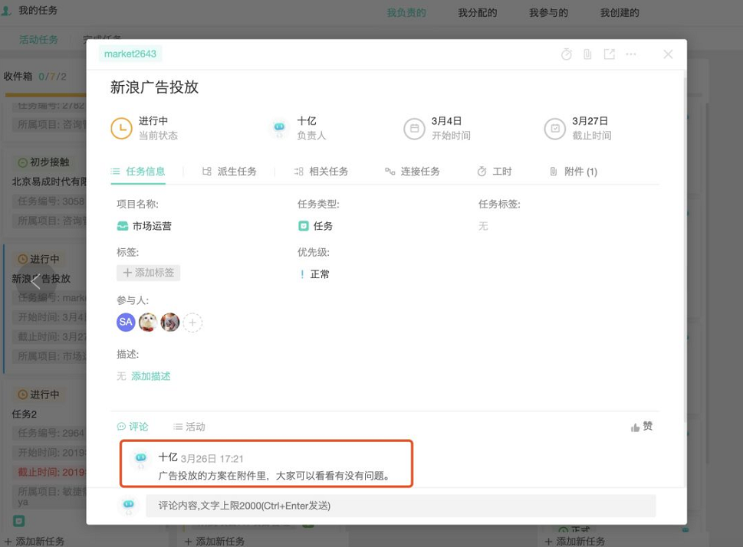Switch to 评论 comments section

tap(133, 427)
